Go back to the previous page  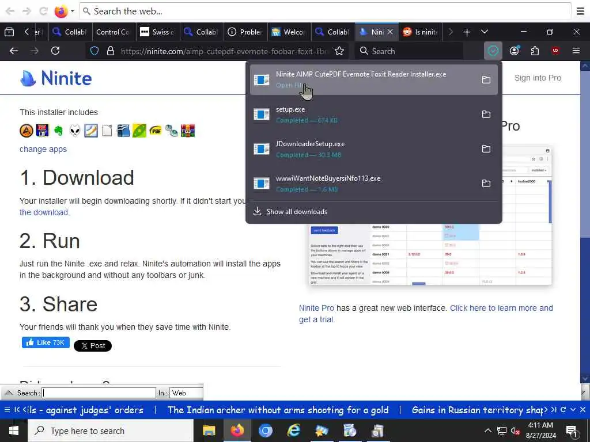tap(14, 51)
